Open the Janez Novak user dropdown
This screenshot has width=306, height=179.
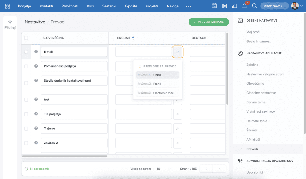tap(274, 6)
